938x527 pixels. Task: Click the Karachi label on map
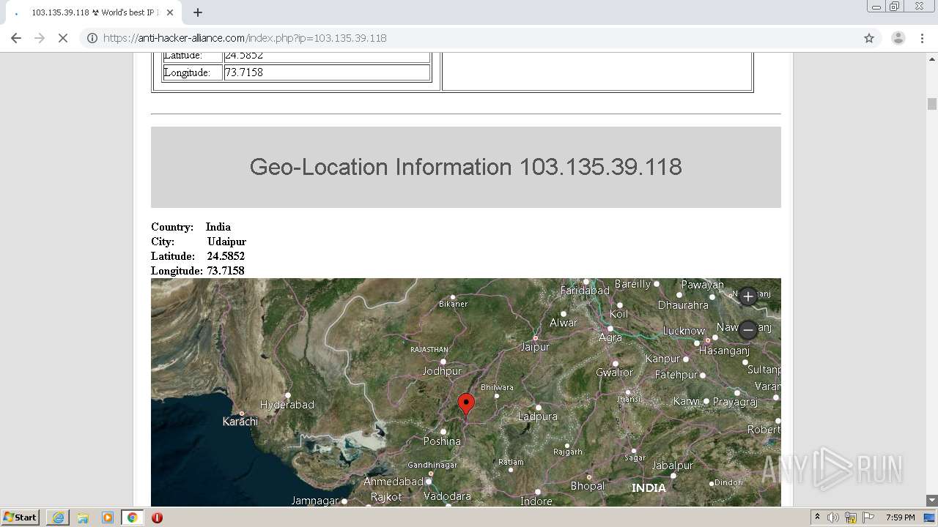pos(240,422)
